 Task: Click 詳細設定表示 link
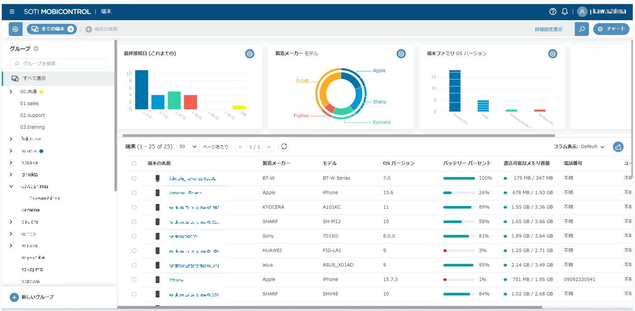point(549,29)
